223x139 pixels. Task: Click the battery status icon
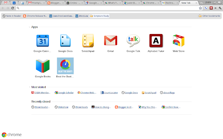coord(220,2)
